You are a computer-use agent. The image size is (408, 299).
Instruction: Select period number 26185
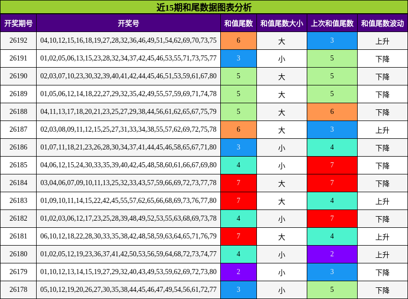[18, 165]
